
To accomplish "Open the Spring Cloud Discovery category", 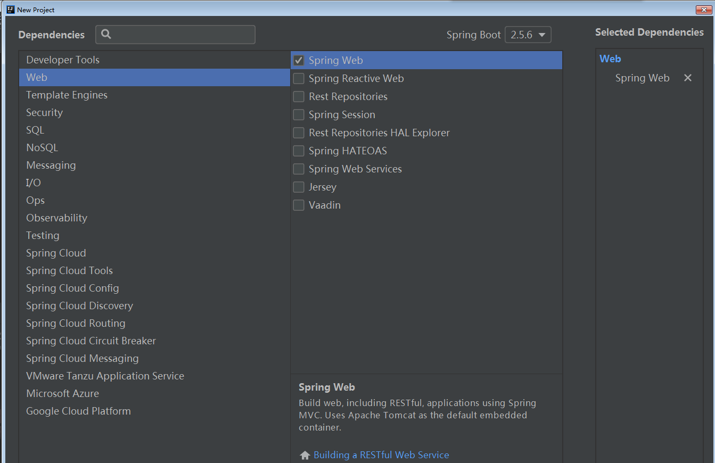I will point(154,305).
